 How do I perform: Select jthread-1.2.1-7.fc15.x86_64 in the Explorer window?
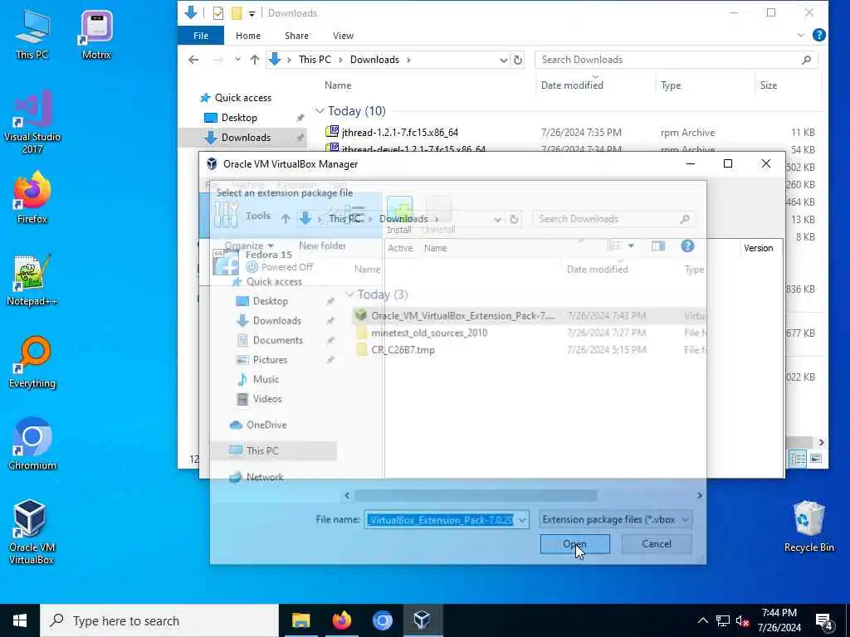pos(399,132)
